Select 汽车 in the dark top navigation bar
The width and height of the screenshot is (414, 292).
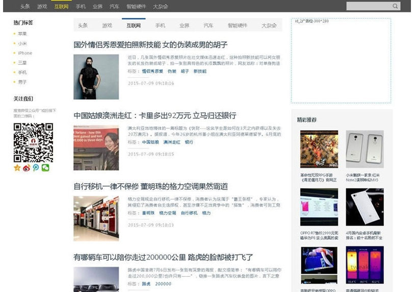click(114, 7)
